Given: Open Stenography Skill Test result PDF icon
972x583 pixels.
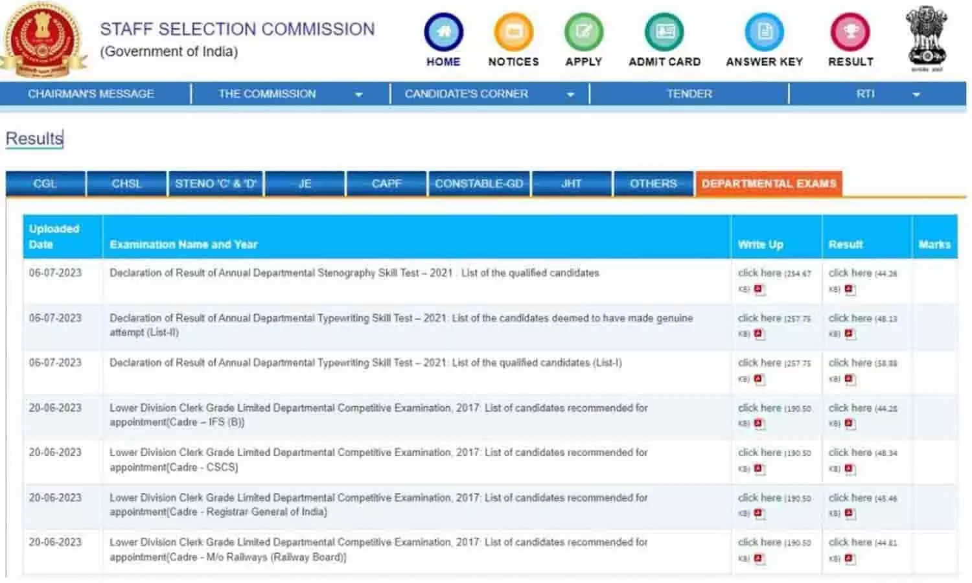Looking at the screenshot, I should [x=850, y=290].
